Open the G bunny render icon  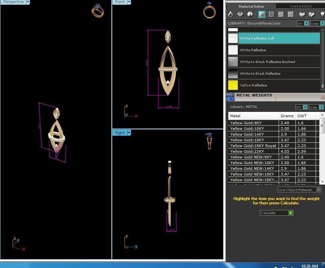[x=302, y=14]
